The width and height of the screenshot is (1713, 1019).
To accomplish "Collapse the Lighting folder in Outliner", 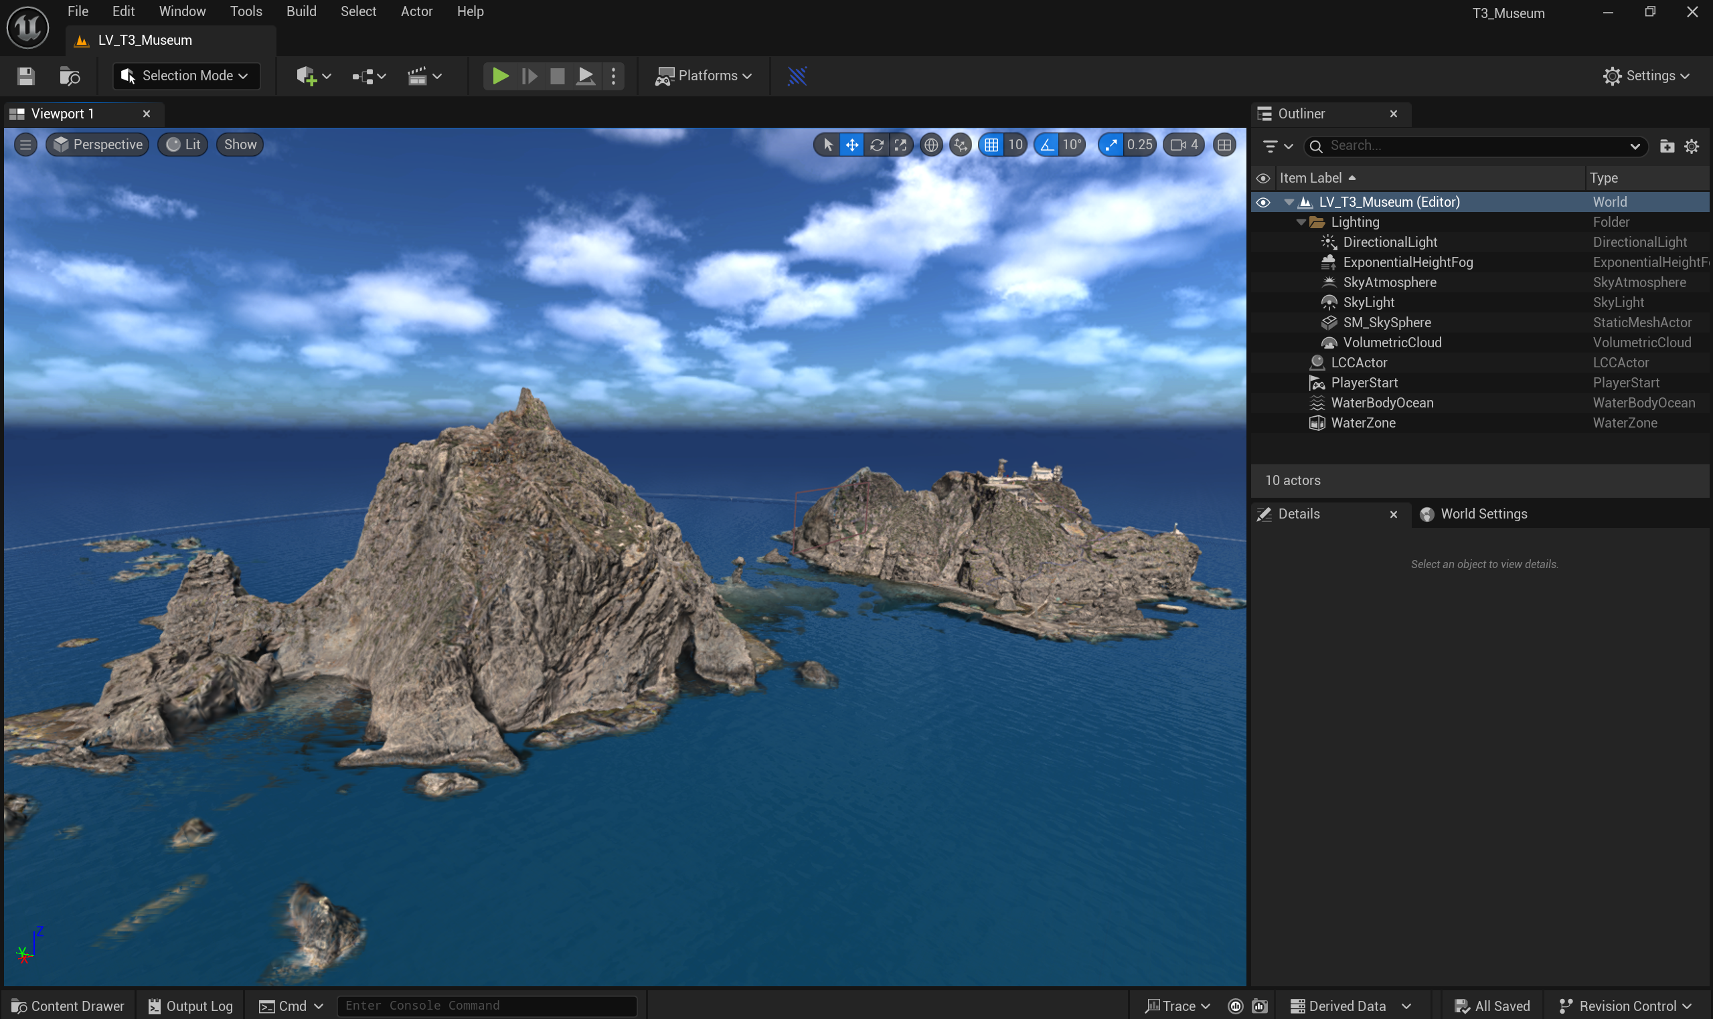I will tap(1301, 223).
